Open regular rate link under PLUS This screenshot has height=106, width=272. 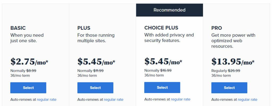point(114,100)
